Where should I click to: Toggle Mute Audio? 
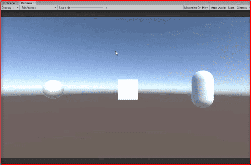[x=218, y=8]
